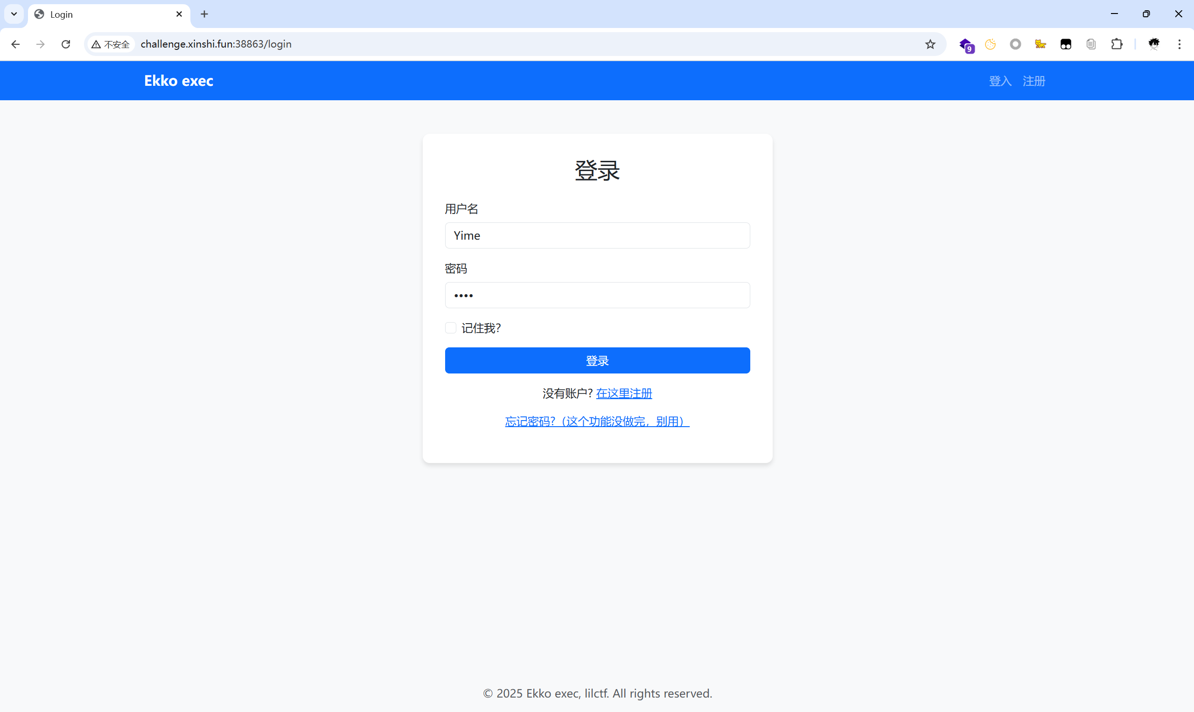Open Chrome three-dot menu
Image resolution: width=1194 pixels, height=712 pixels.
point(1179,44)
